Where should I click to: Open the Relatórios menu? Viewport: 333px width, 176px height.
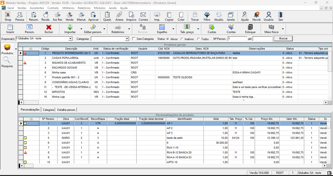pyautogui.click(x=84, y=8)
